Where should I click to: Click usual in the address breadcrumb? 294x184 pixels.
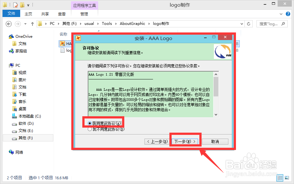pyautogui.click(x=89, y=24)
